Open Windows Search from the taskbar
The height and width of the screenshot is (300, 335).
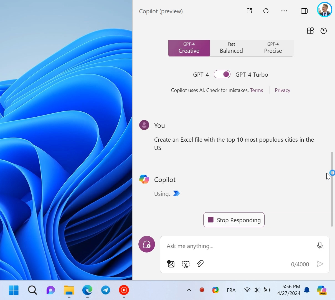(x=32, y=290)
